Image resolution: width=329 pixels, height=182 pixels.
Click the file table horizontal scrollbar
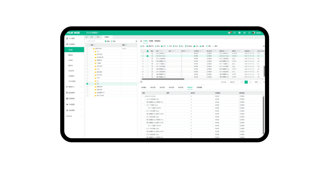[x=163, y=79]
